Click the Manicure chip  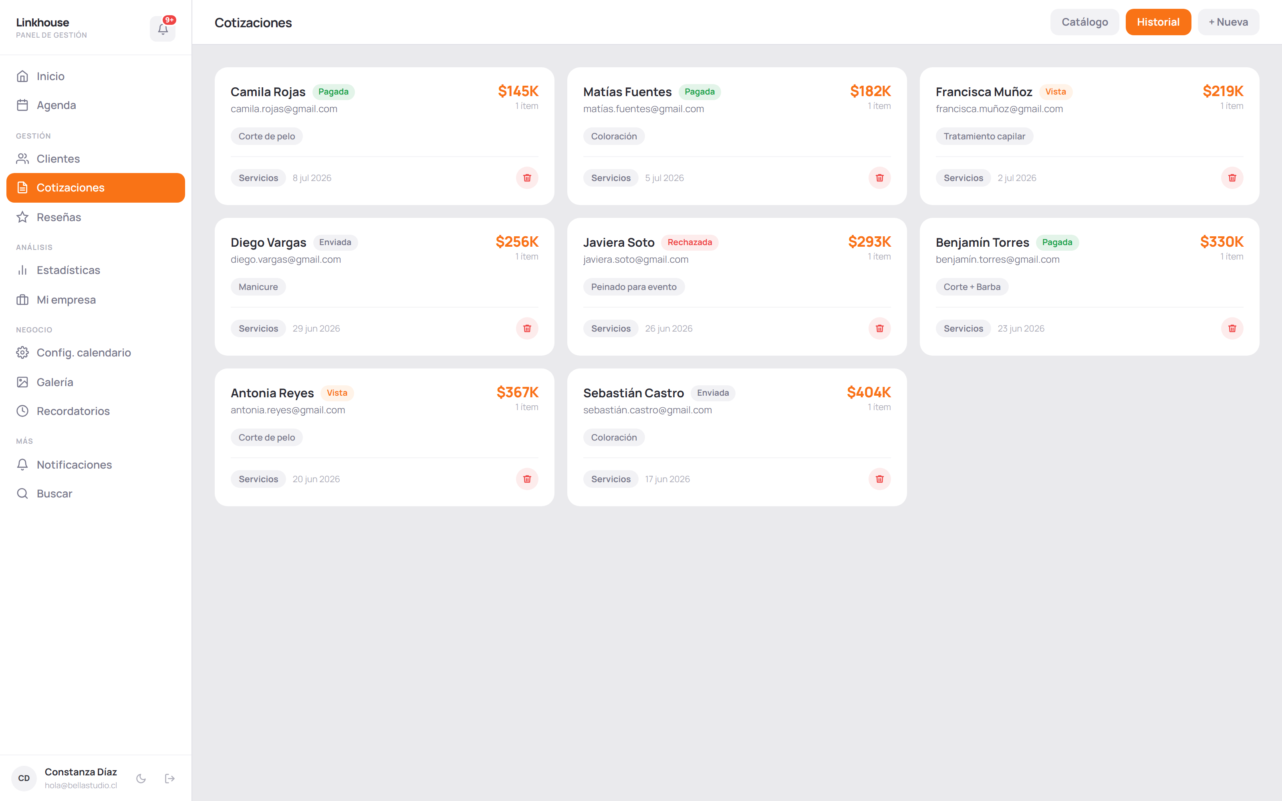click(x=258, y=287)
